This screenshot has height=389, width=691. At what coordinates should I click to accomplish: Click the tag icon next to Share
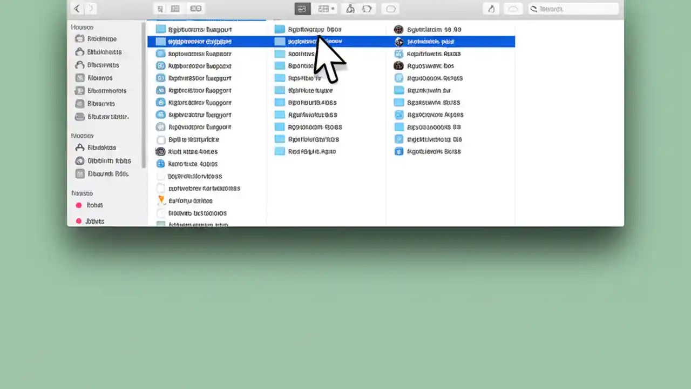367,8
